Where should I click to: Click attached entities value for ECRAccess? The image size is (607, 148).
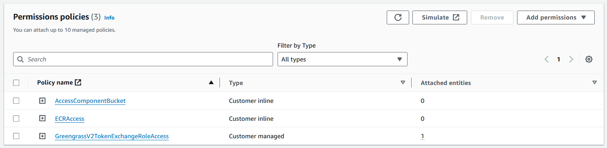point(423,119)
